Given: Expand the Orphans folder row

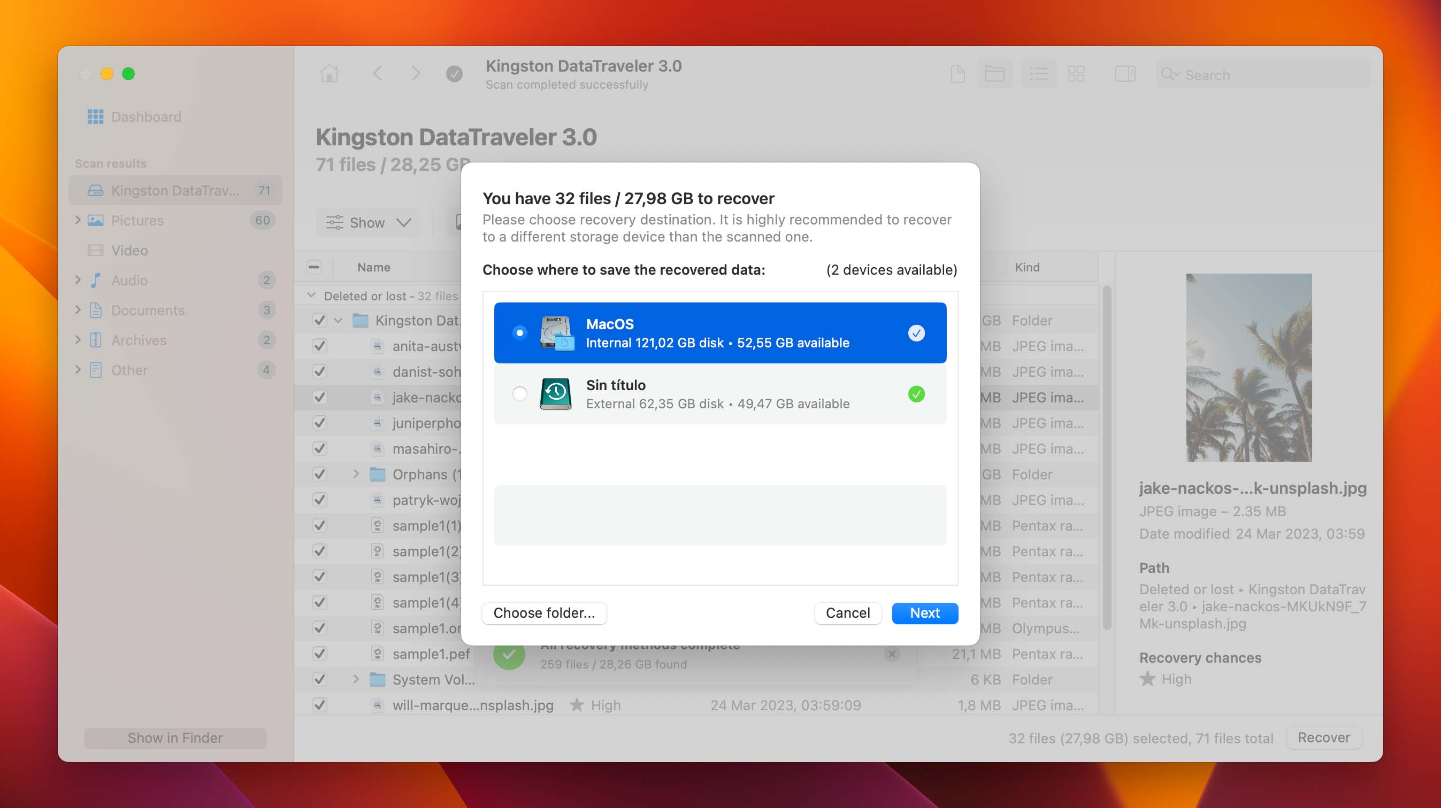Looking at the screenshot, I should pyautogui.click(x=356, y=474).
